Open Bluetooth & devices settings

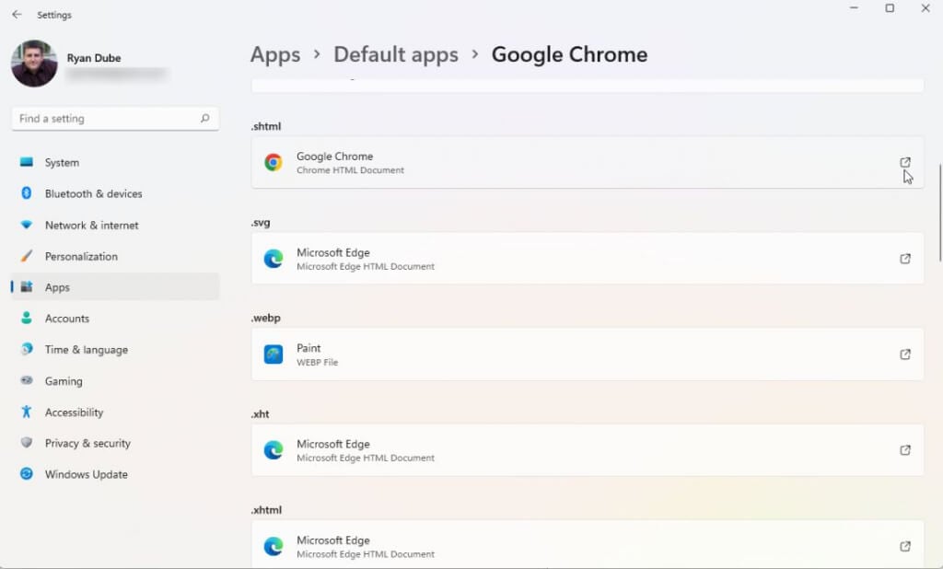click(x=93, y=194)
